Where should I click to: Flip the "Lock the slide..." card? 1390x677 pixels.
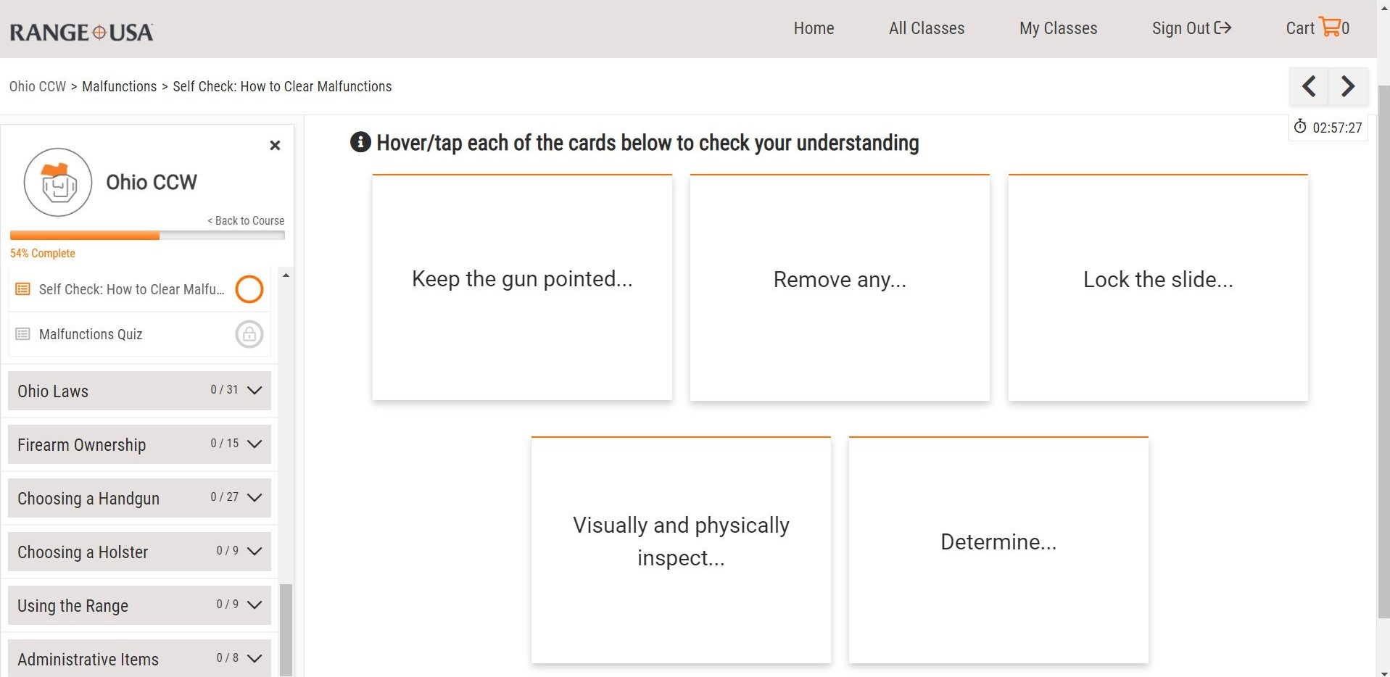pyautogui.click(x=1157, y=288)
